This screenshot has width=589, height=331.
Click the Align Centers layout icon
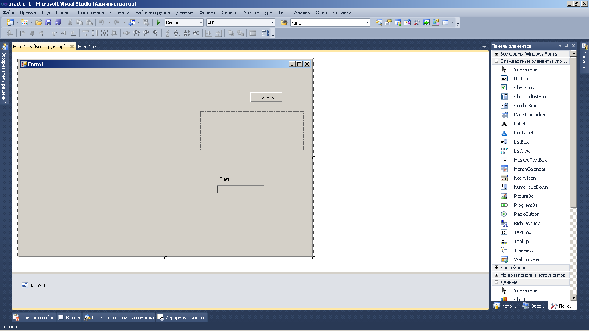click(32, 33)
